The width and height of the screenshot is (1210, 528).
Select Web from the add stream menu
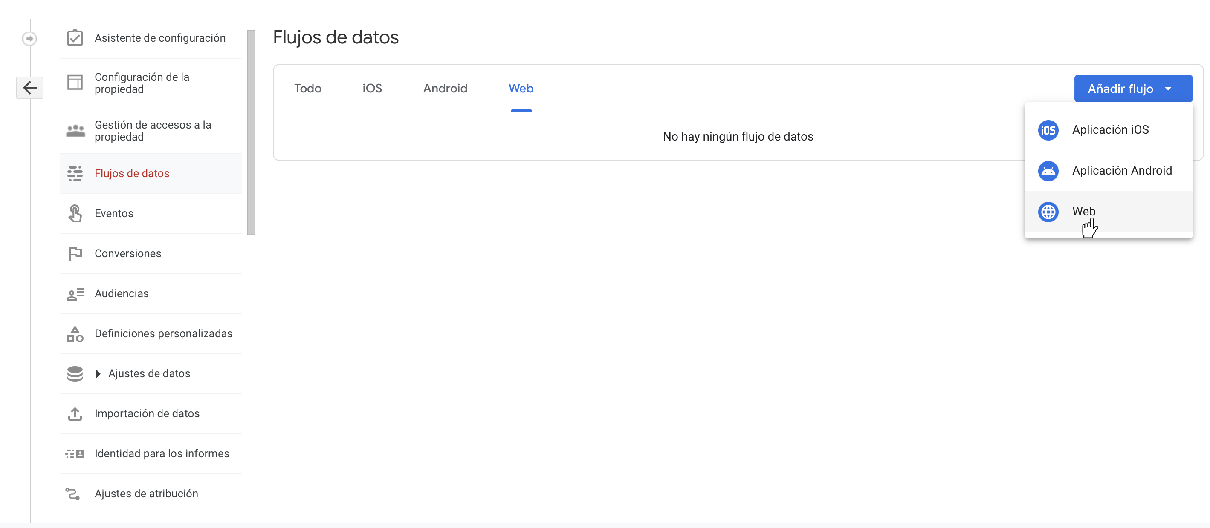coord(1083,212)
